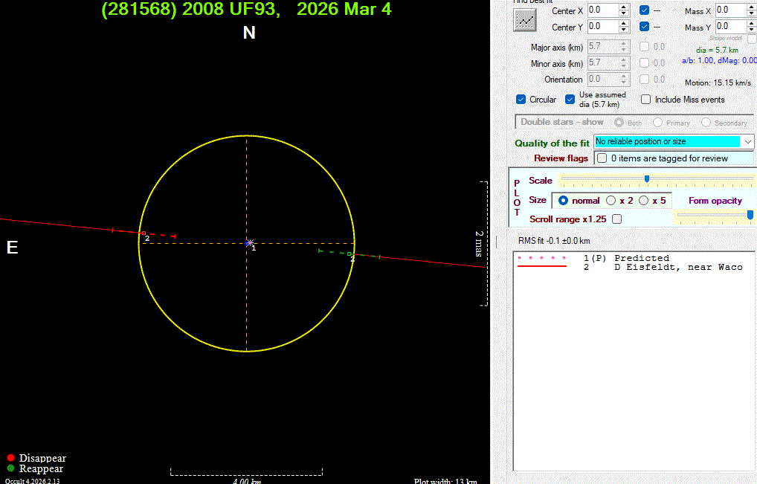Enable Include Miss events
Screen dimensions: 757x484
tap(646, 100)
